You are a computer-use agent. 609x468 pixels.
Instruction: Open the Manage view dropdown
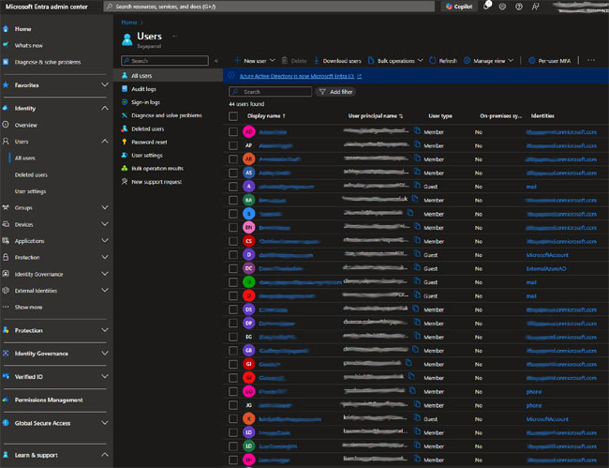[488, 61]
